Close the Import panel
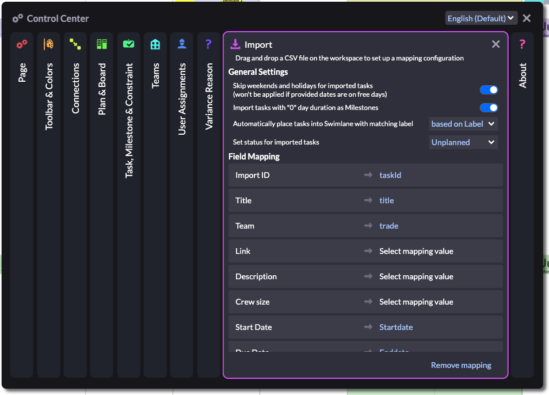549x395 pixels. click(496, 44)
